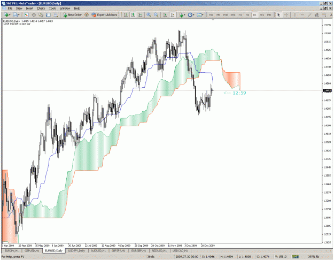Open the Window menu

coord(65,9)
